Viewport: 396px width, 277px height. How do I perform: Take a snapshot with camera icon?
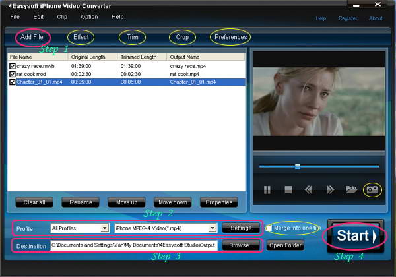(x=372, y=189)
